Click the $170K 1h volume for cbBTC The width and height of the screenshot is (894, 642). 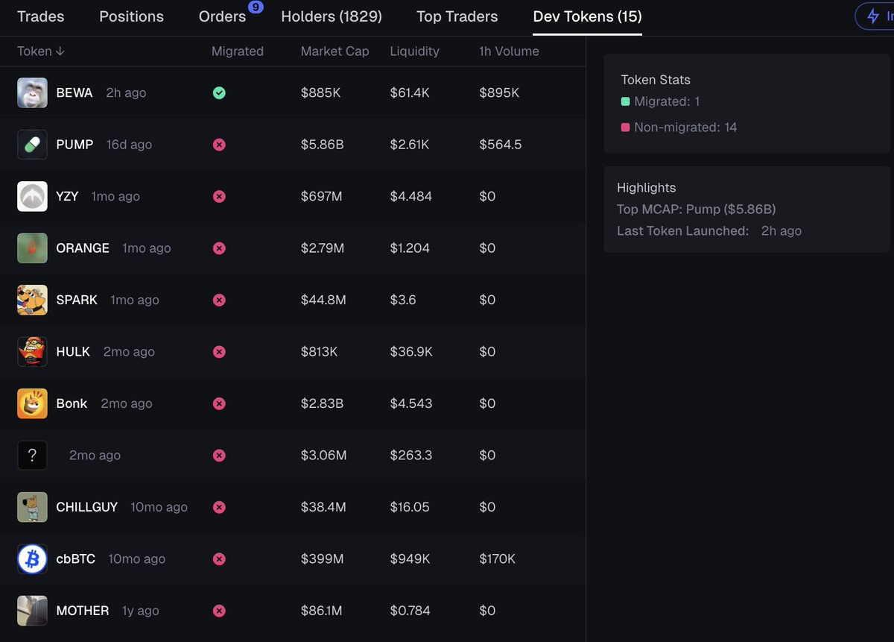[x=497, y=559]
